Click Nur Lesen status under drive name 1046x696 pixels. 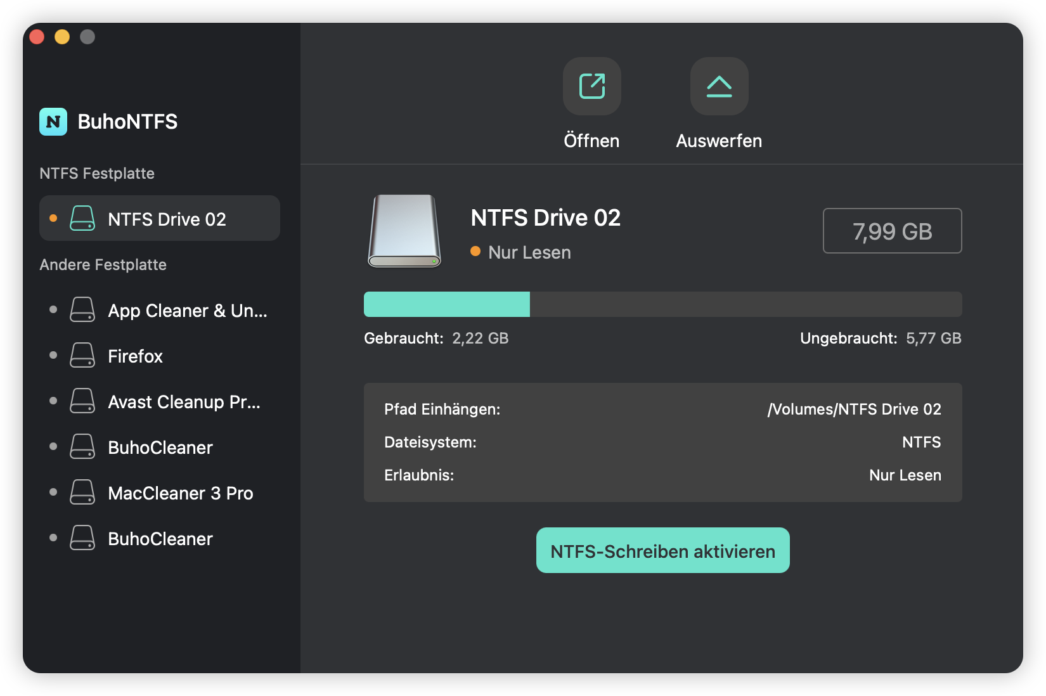pos(529,252)
